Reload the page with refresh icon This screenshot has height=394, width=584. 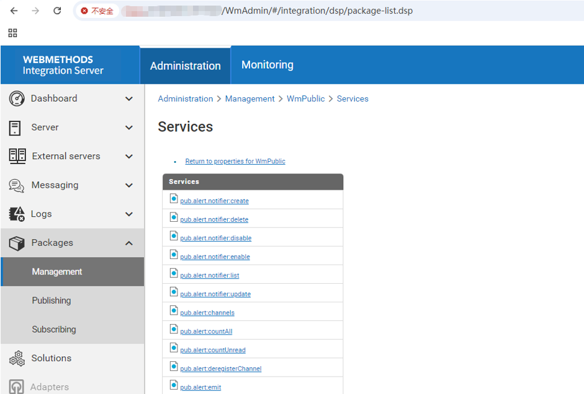(57, 11)
